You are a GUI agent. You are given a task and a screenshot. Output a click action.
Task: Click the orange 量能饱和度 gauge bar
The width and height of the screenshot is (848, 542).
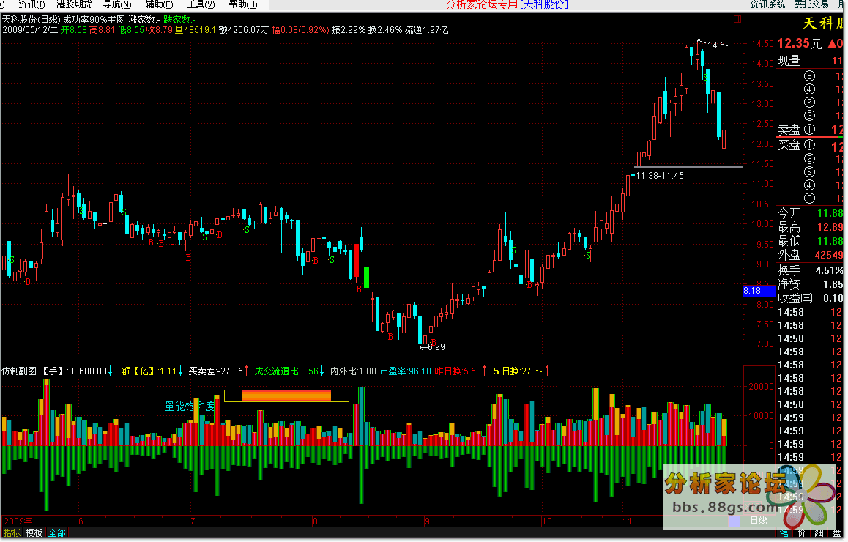(286, 396)
